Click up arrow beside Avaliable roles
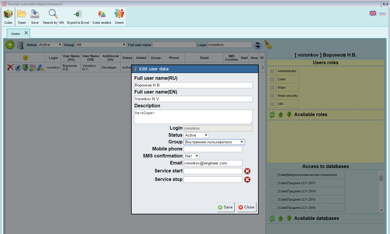The height and width of the screenshot is (234, 390). 281,115
